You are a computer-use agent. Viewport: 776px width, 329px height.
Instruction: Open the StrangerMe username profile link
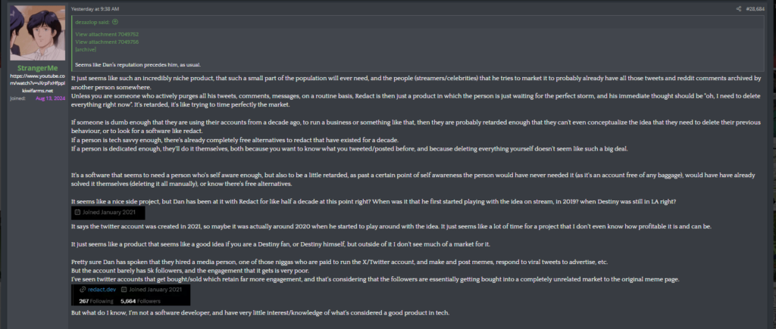(38, 67)
